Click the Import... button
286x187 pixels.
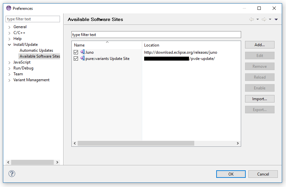click(x=259, y=99)
